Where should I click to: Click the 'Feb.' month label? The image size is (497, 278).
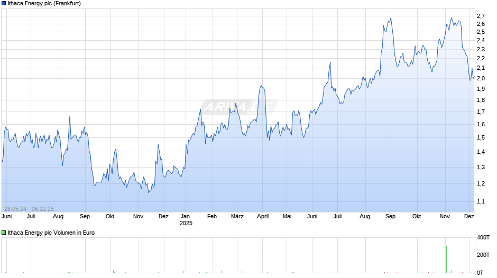pyautogui.click(x=213, y=217)
